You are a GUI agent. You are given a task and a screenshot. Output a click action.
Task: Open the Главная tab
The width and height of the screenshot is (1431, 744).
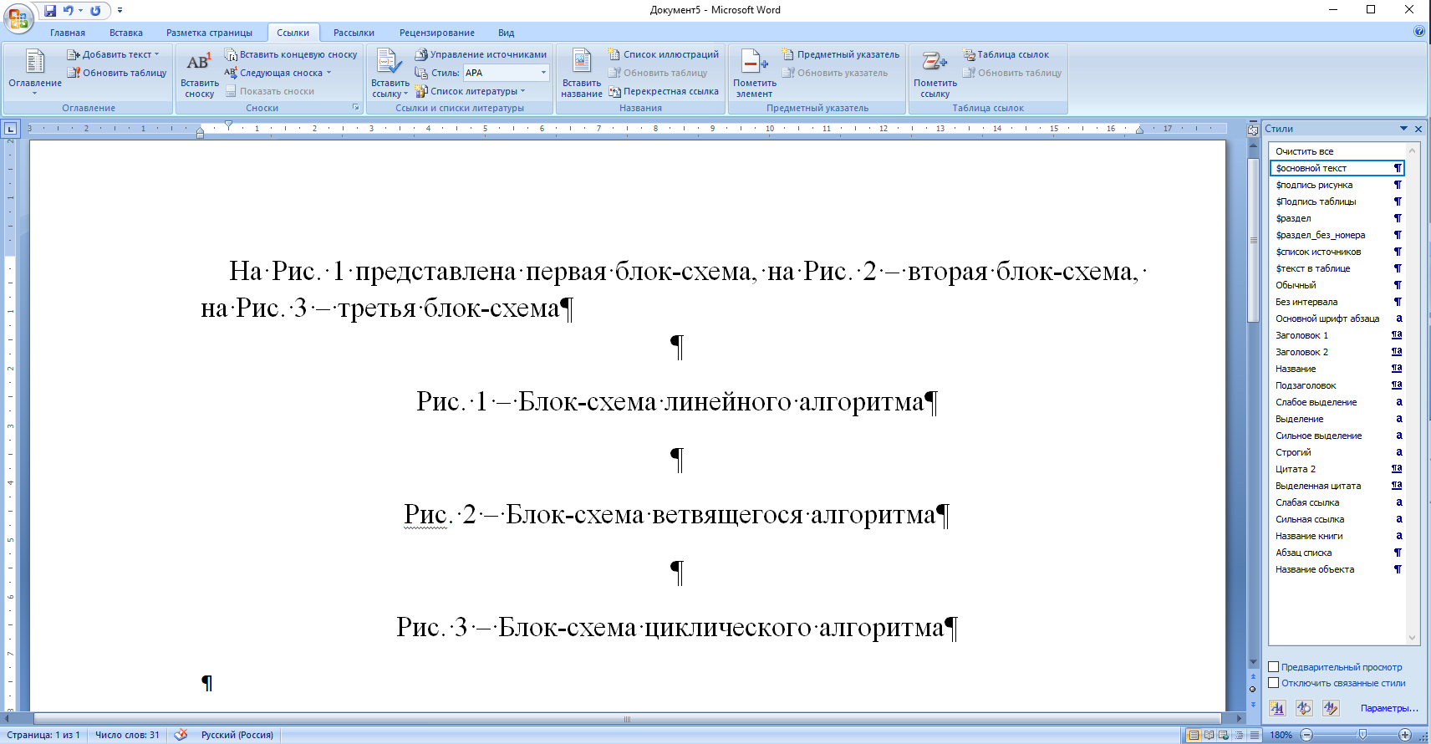coord(68,33)
